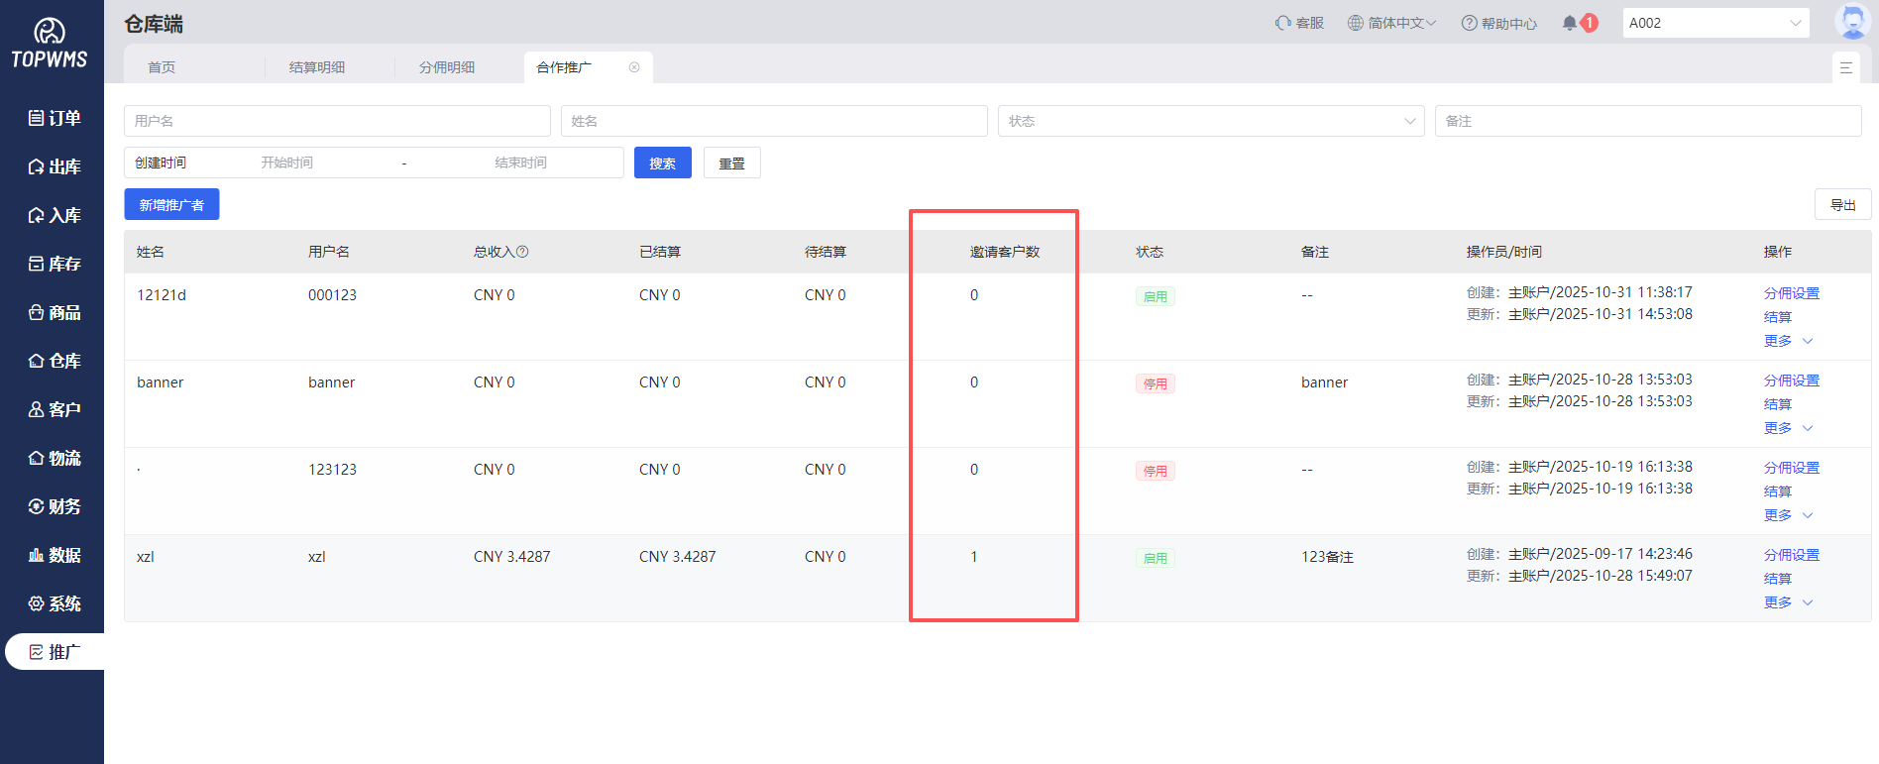Switch to the 结算明细 tab
Viewport: 1879px width, 764px height.
coord(317,67)
